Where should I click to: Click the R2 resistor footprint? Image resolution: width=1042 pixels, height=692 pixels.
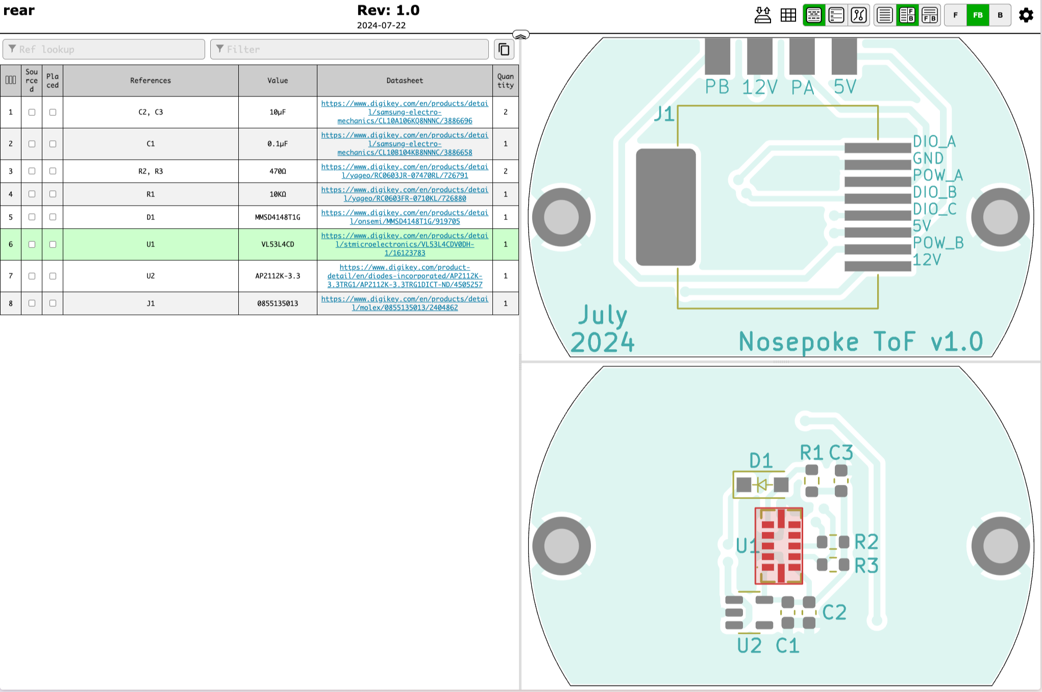click(833, 542)
